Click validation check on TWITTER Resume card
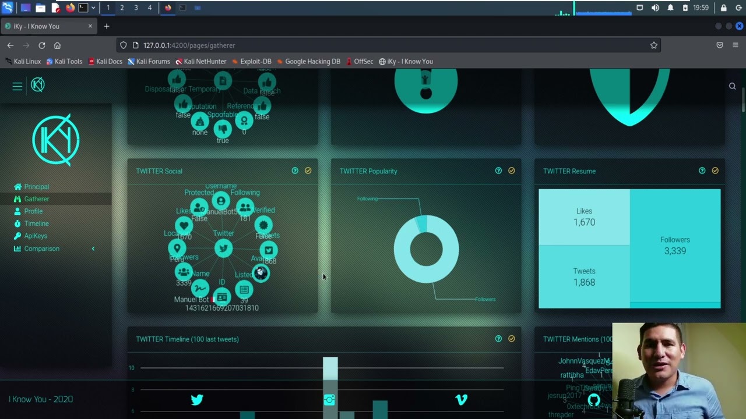The image size is (746, 419). (715, 171)
